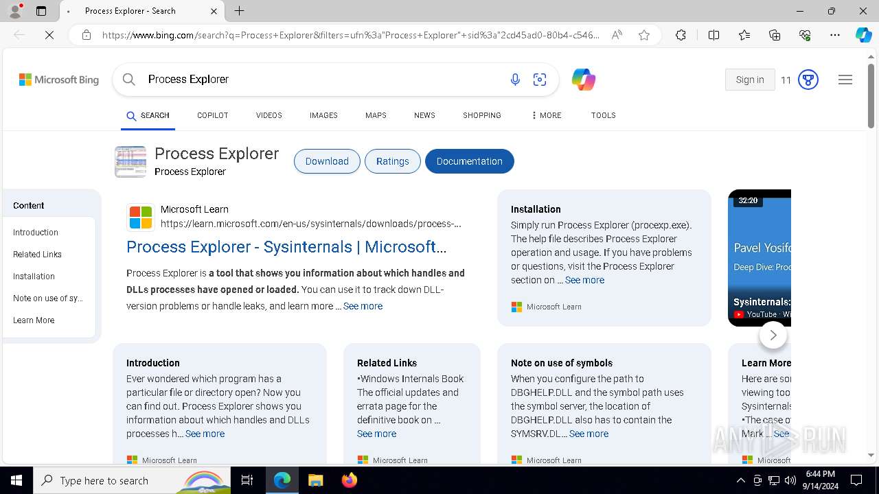Screen dimensions: 879x494
Task: Click the Edge profile icon
Action: (x=15, y=11)
